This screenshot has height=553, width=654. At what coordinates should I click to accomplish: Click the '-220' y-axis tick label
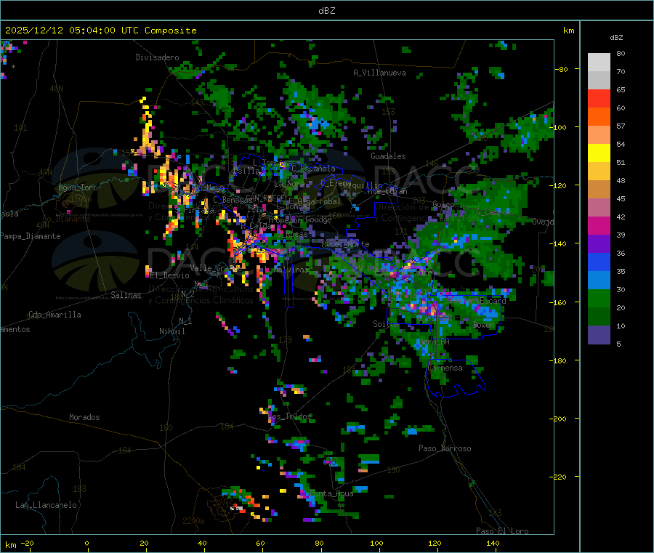click(560, 477)
